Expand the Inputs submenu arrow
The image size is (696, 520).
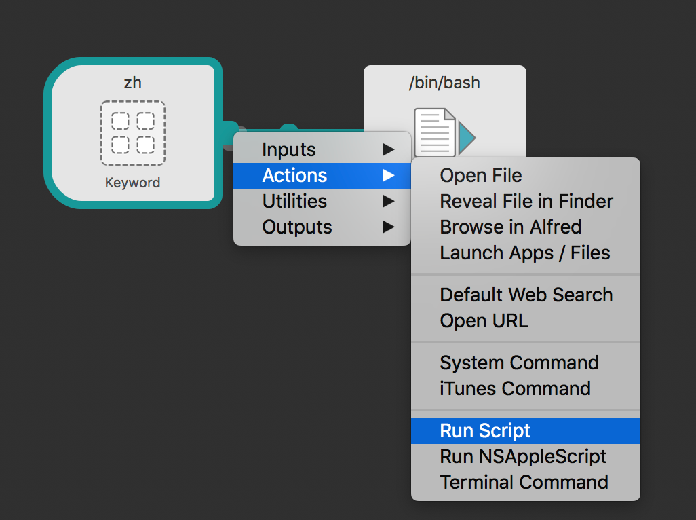tap(389, 149)
